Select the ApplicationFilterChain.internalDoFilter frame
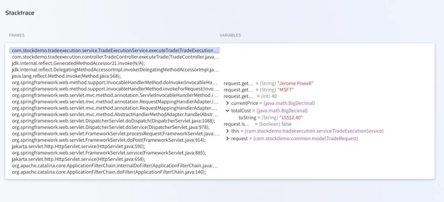444x202 pixels. 115,166
